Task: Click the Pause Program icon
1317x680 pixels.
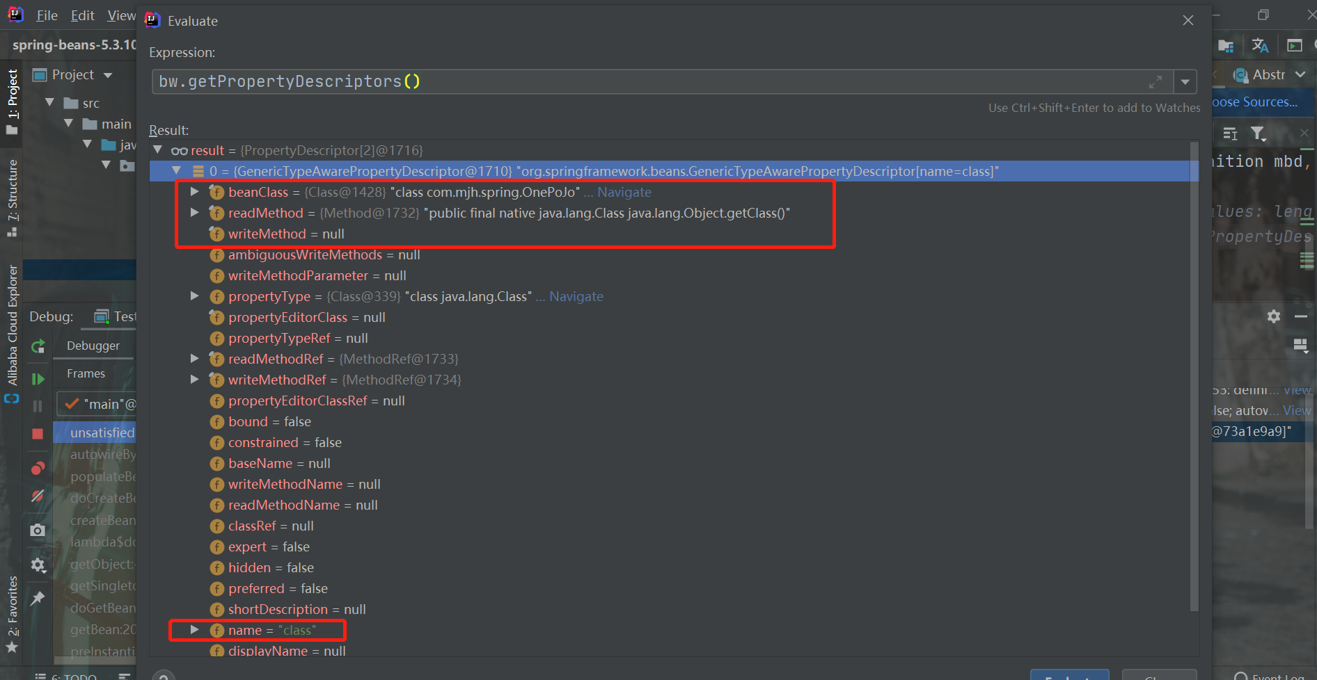Action: point(38,406)
